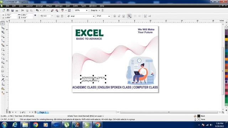Click the Black fill swatch in status bar
The height and width of the screenshot is (128, 228).
point(199,116)
